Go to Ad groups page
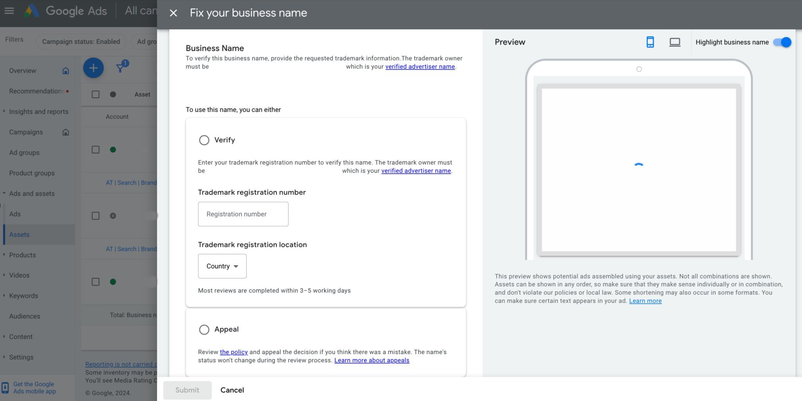This screenshot has width=802, height=401. tap(24, 153)
